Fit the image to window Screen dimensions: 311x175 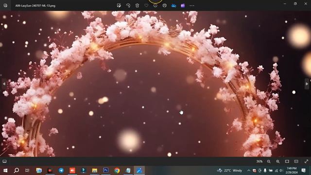point(287,161)
